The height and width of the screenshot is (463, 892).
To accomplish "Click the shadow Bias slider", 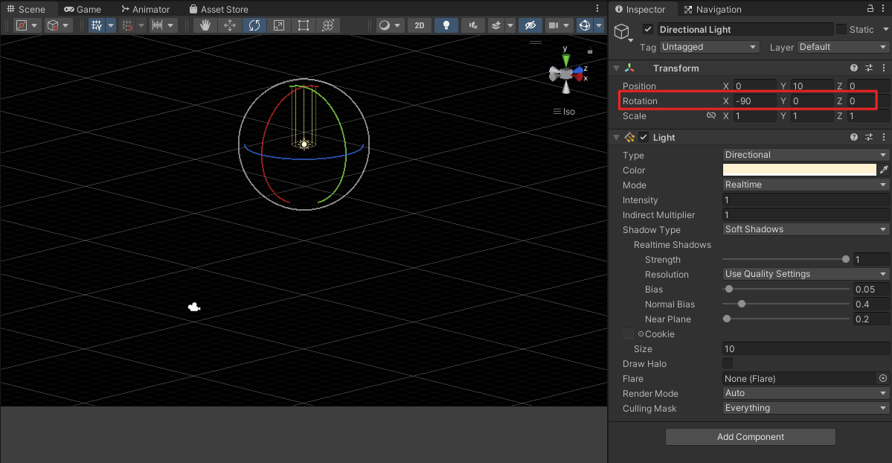I will click(786, 289).
